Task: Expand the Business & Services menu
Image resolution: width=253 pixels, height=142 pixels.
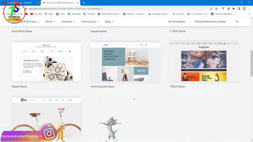Action: click(25, 22)
